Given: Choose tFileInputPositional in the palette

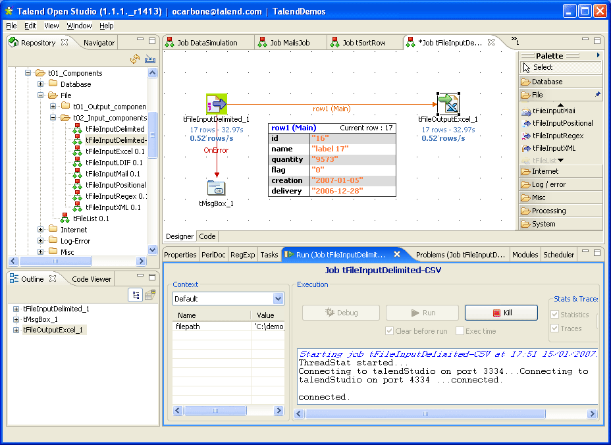Looking at the screenshot, I should coord(562,123).
